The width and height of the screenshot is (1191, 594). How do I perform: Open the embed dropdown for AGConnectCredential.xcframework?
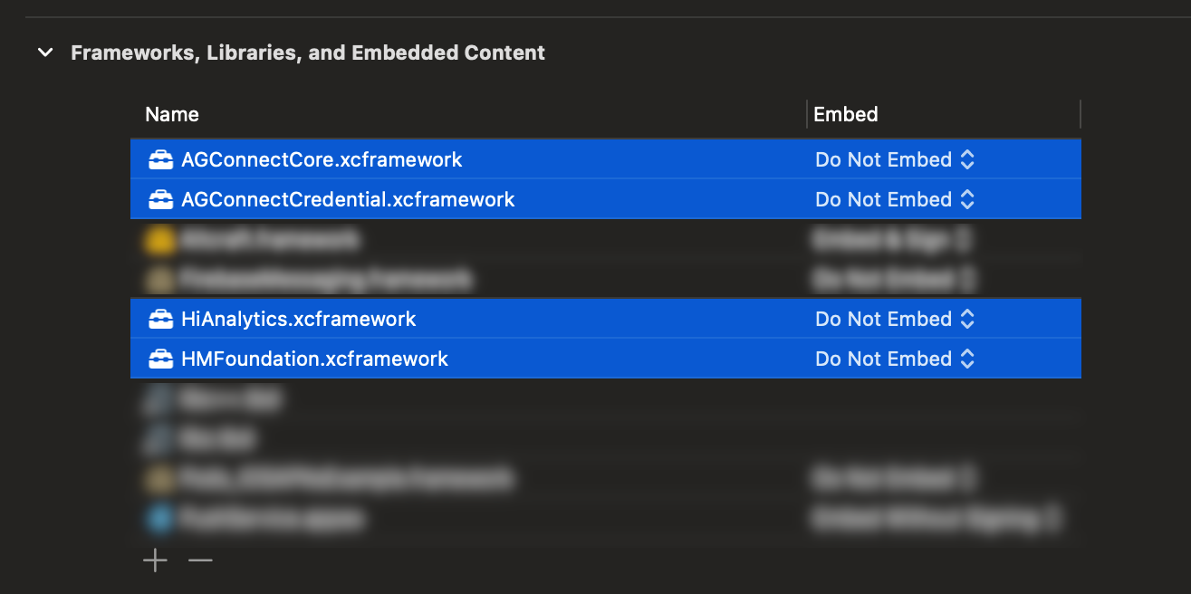coord(884,200)
